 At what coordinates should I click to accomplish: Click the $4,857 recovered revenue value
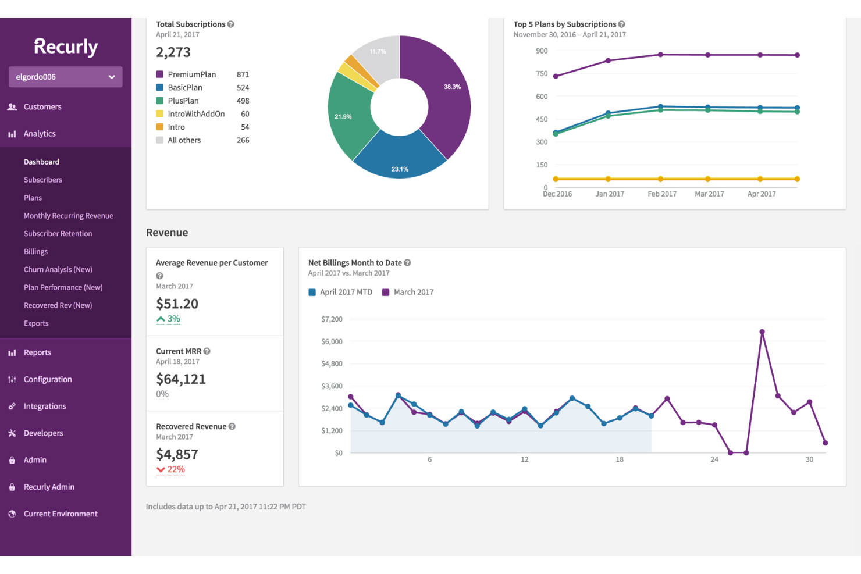177,454
